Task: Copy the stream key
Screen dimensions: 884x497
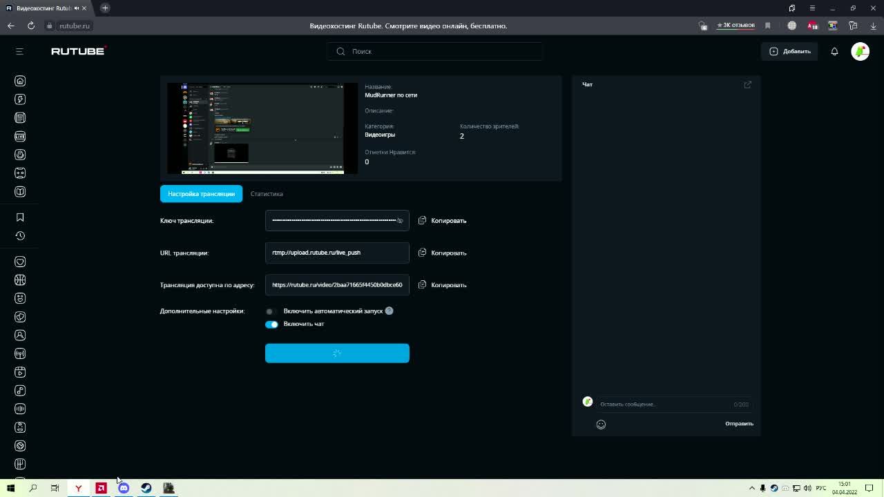Action: 443,220
